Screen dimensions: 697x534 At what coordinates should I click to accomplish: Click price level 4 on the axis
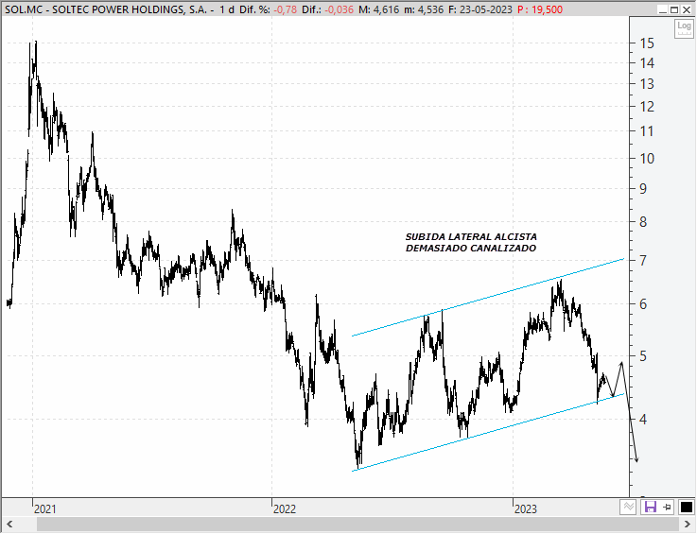[643, 419]
